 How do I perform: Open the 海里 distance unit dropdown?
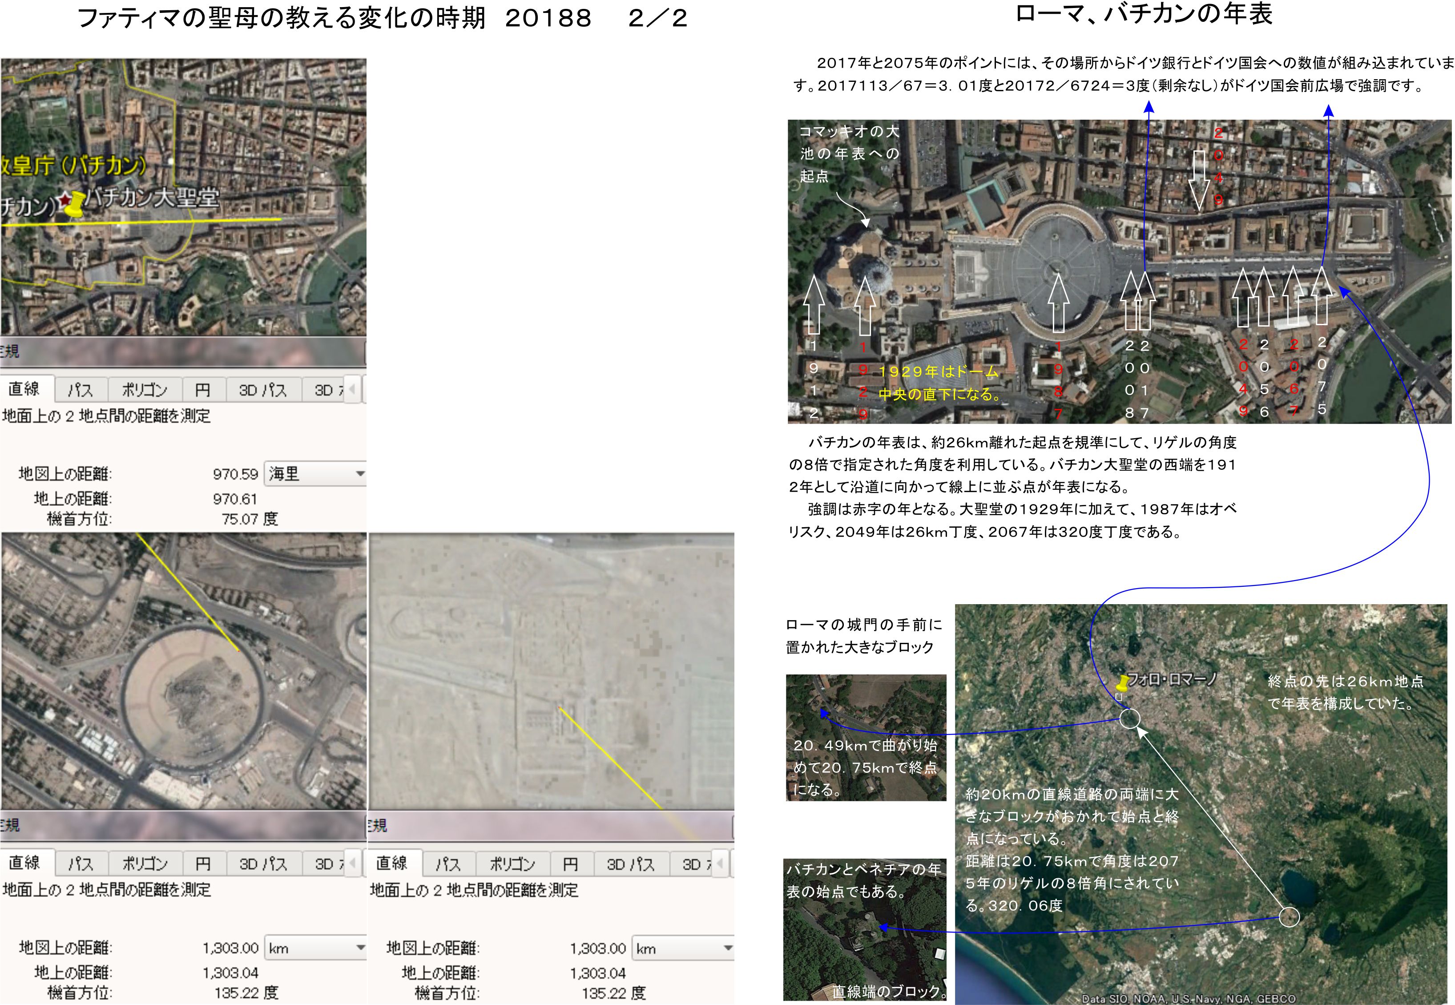(315, 473)
